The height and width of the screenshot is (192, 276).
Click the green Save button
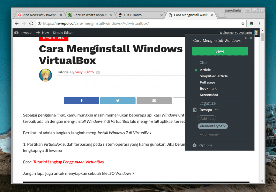pyautogui.click(x=220, y=51)
